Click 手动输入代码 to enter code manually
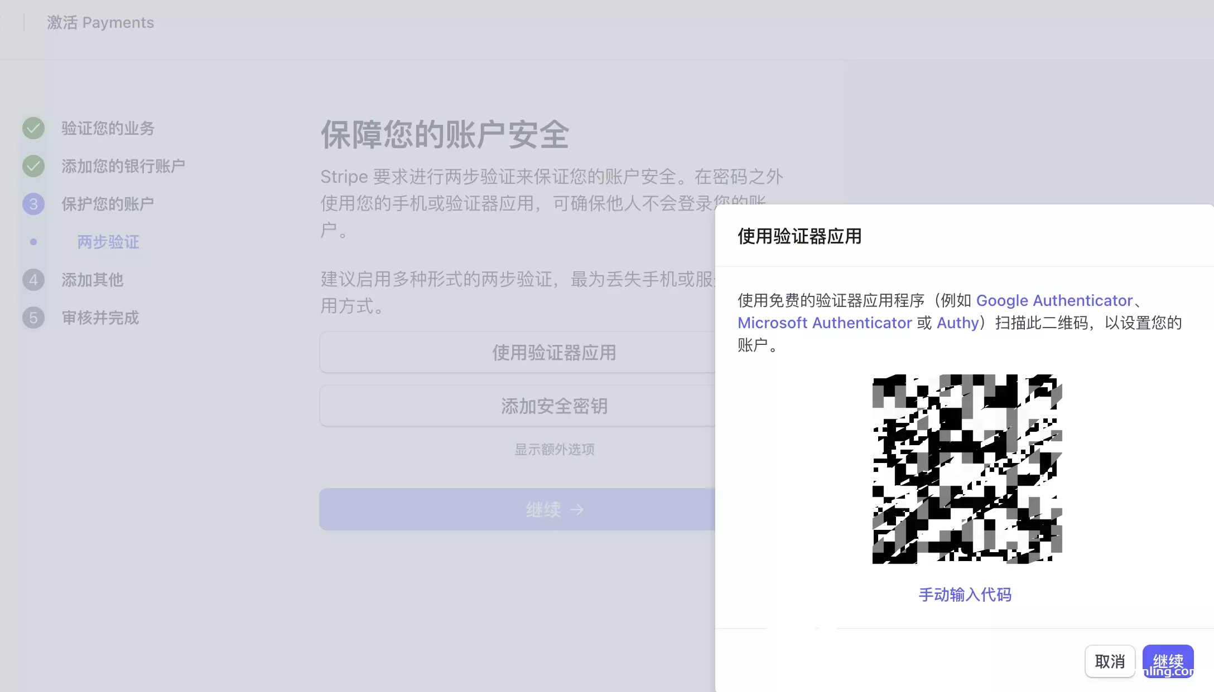This screenshot has width=1214, height=692. tap(965, 594)
